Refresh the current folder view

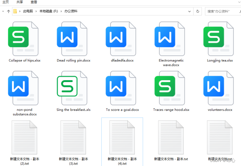click(198, 11)
